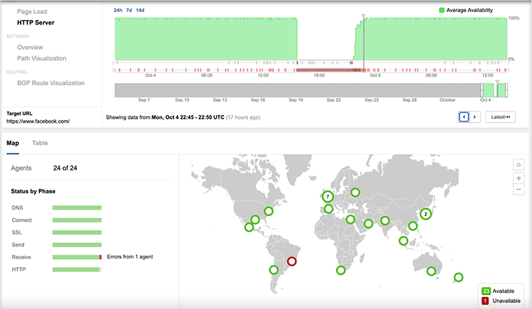Switch time range to 14d
The image size is (532, 309).
pos(140,10)
